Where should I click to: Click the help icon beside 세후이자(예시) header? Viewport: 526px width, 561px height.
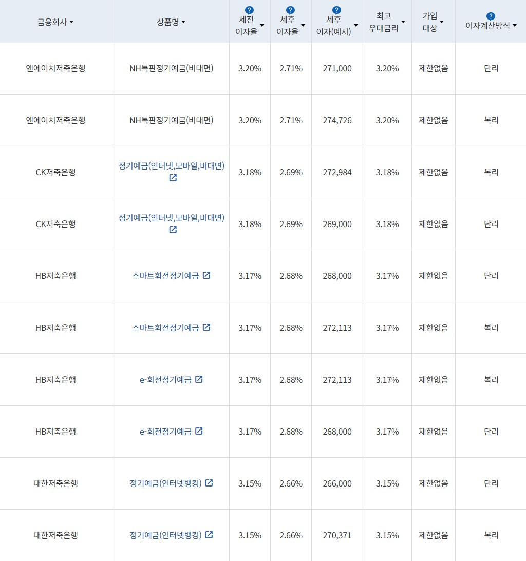336,9
